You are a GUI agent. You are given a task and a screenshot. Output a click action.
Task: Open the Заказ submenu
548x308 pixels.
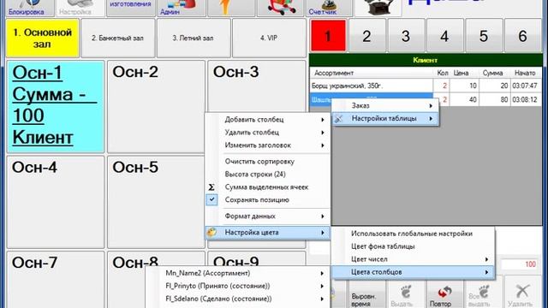click(385, 105)
